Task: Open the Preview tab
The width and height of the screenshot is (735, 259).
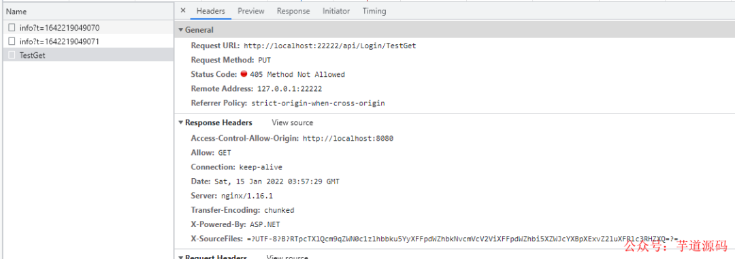Action: [x=250, y=11]
